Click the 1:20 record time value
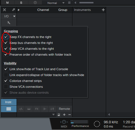The width and height of the screenshot is (135, 130). [x=129, y=122]
